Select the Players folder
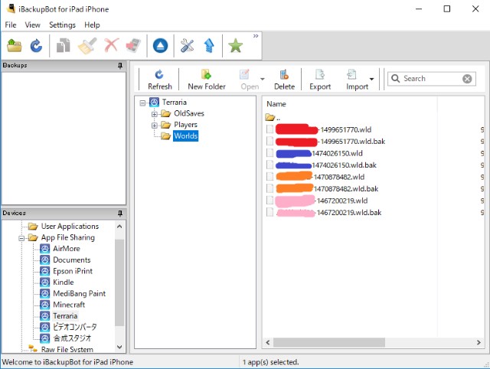 [x=185, y=125]
